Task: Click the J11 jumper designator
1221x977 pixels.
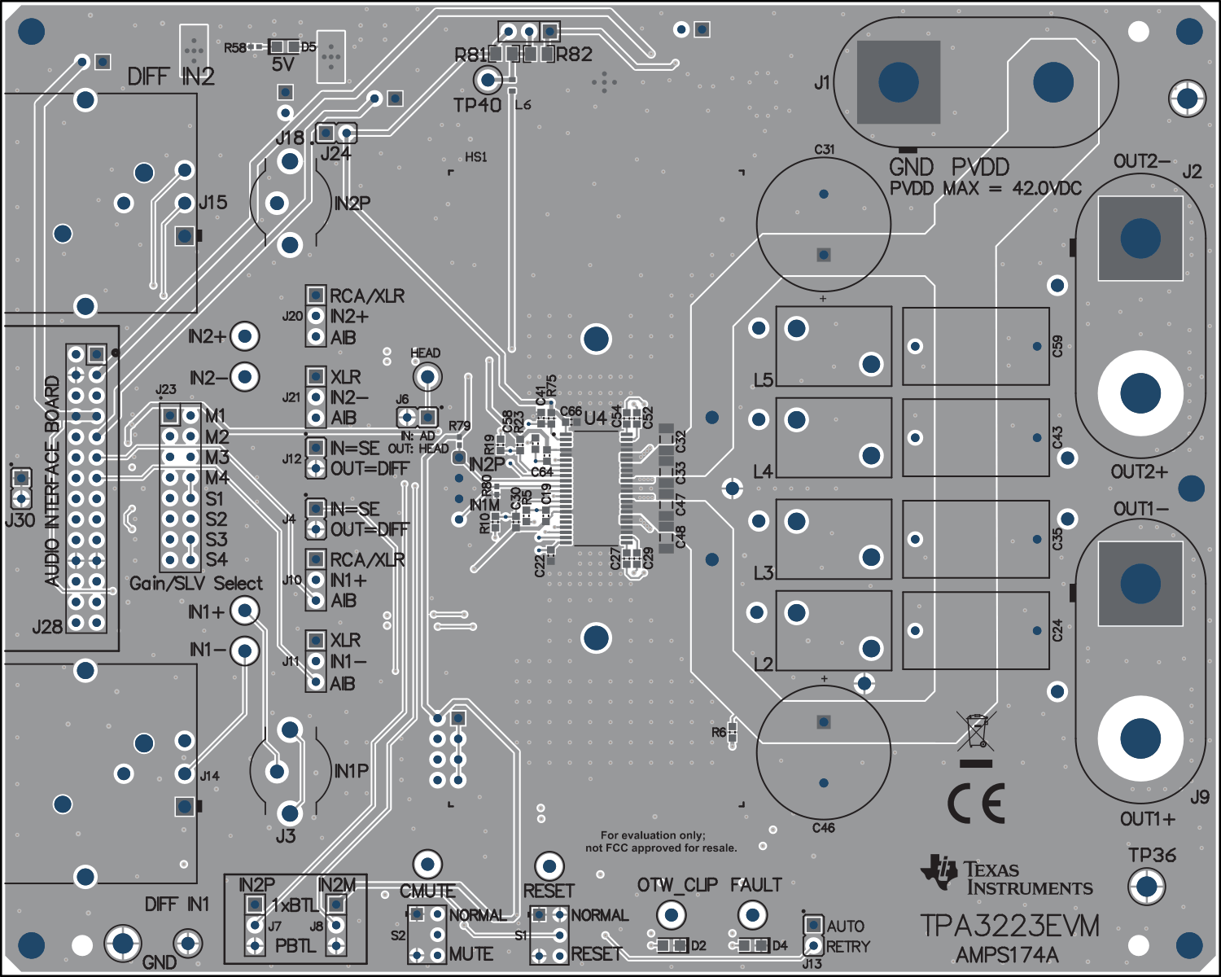Action: (x=291, y=661)
